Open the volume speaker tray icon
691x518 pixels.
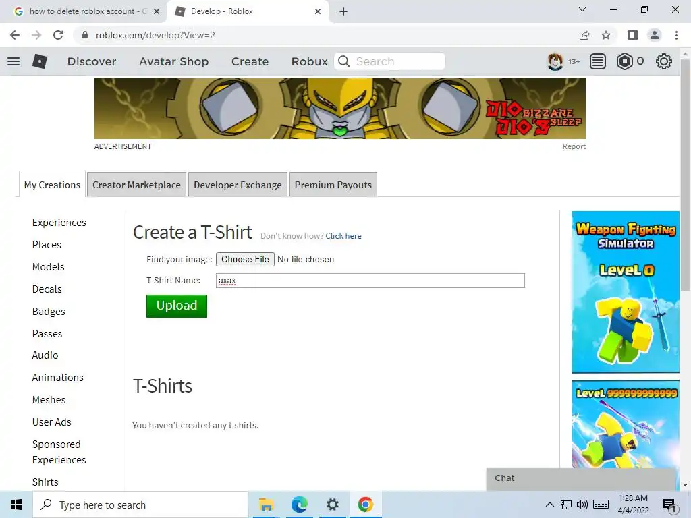coord(582,505)
